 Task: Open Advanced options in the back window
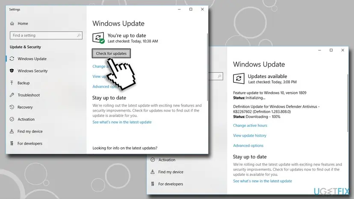pos(248,146)
